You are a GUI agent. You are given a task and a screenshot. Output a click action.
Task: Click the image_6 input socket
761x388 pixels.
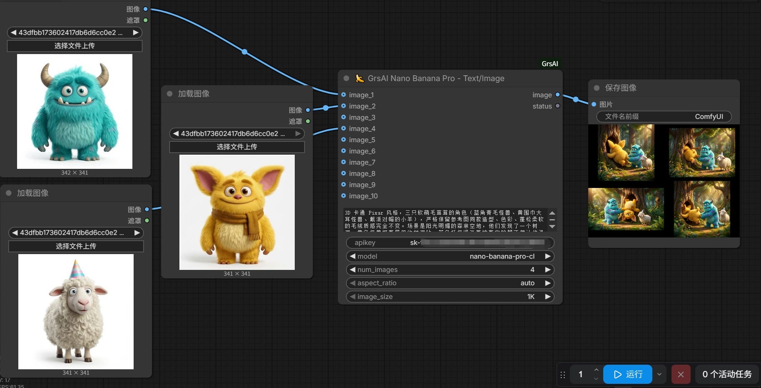point(343,151)
